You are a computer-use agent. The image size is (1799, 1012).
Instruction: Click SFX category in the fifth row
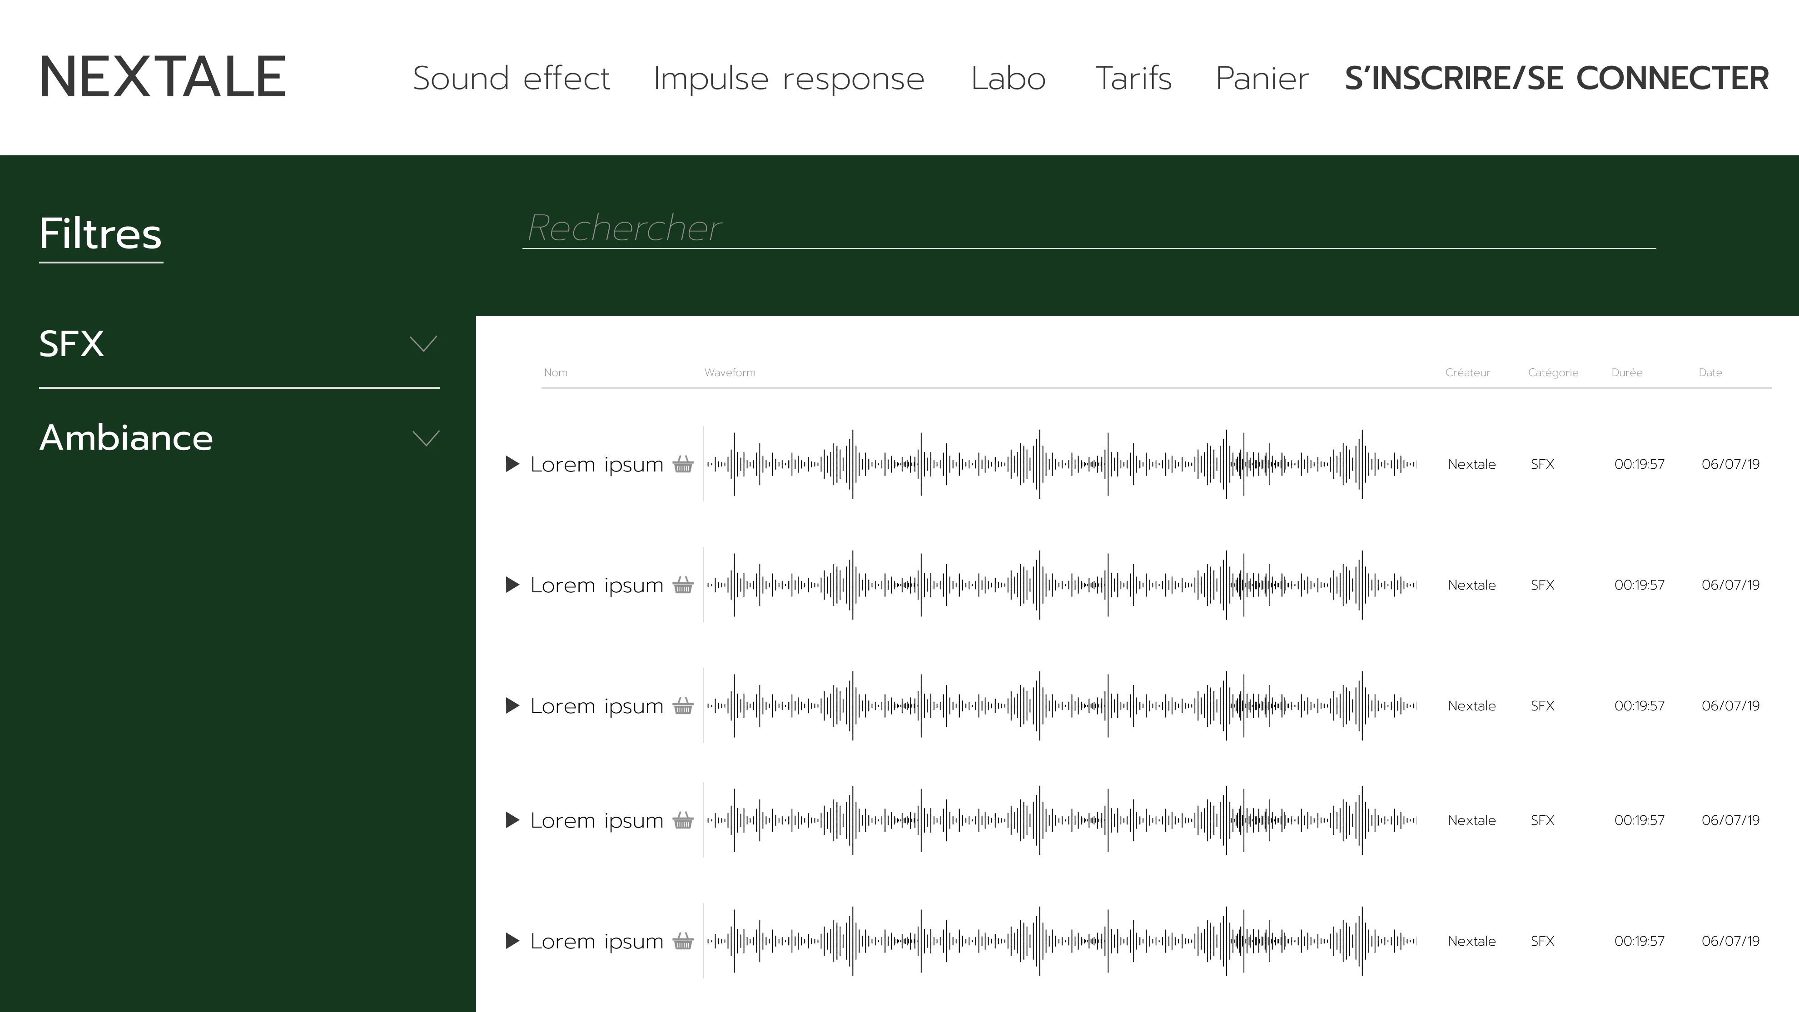[1542, 941]
